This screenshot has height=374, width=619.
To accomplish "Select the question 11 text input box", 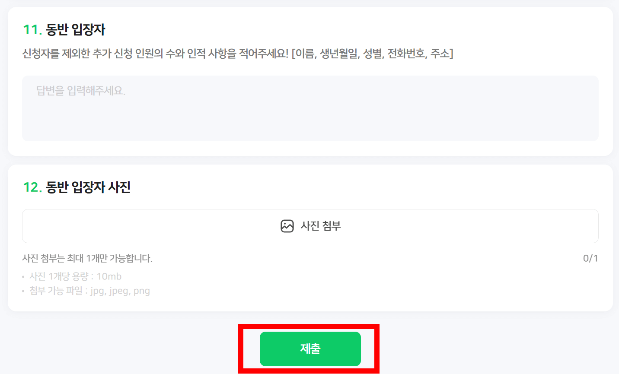I will [x=309, y=108].
